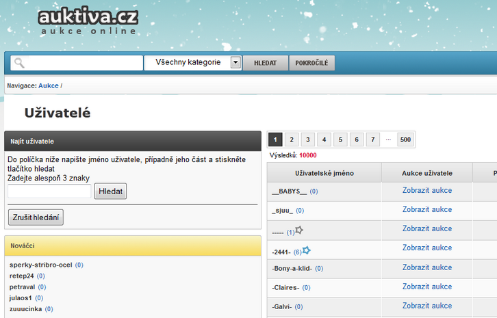
Task: Show auctions of -Galvi-
Action: click(x=427, y=306)
